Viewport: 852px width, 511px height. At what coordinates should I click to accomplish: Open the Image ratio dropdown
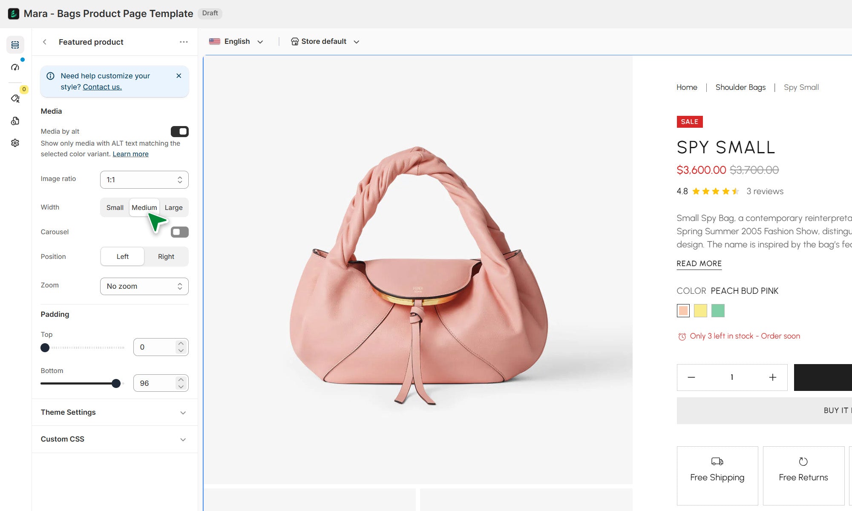coord(144,180)
